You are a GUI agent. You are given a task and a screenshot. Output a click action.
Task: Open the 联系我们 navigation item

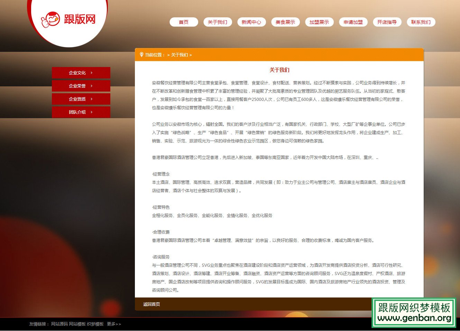click(421, 22)
